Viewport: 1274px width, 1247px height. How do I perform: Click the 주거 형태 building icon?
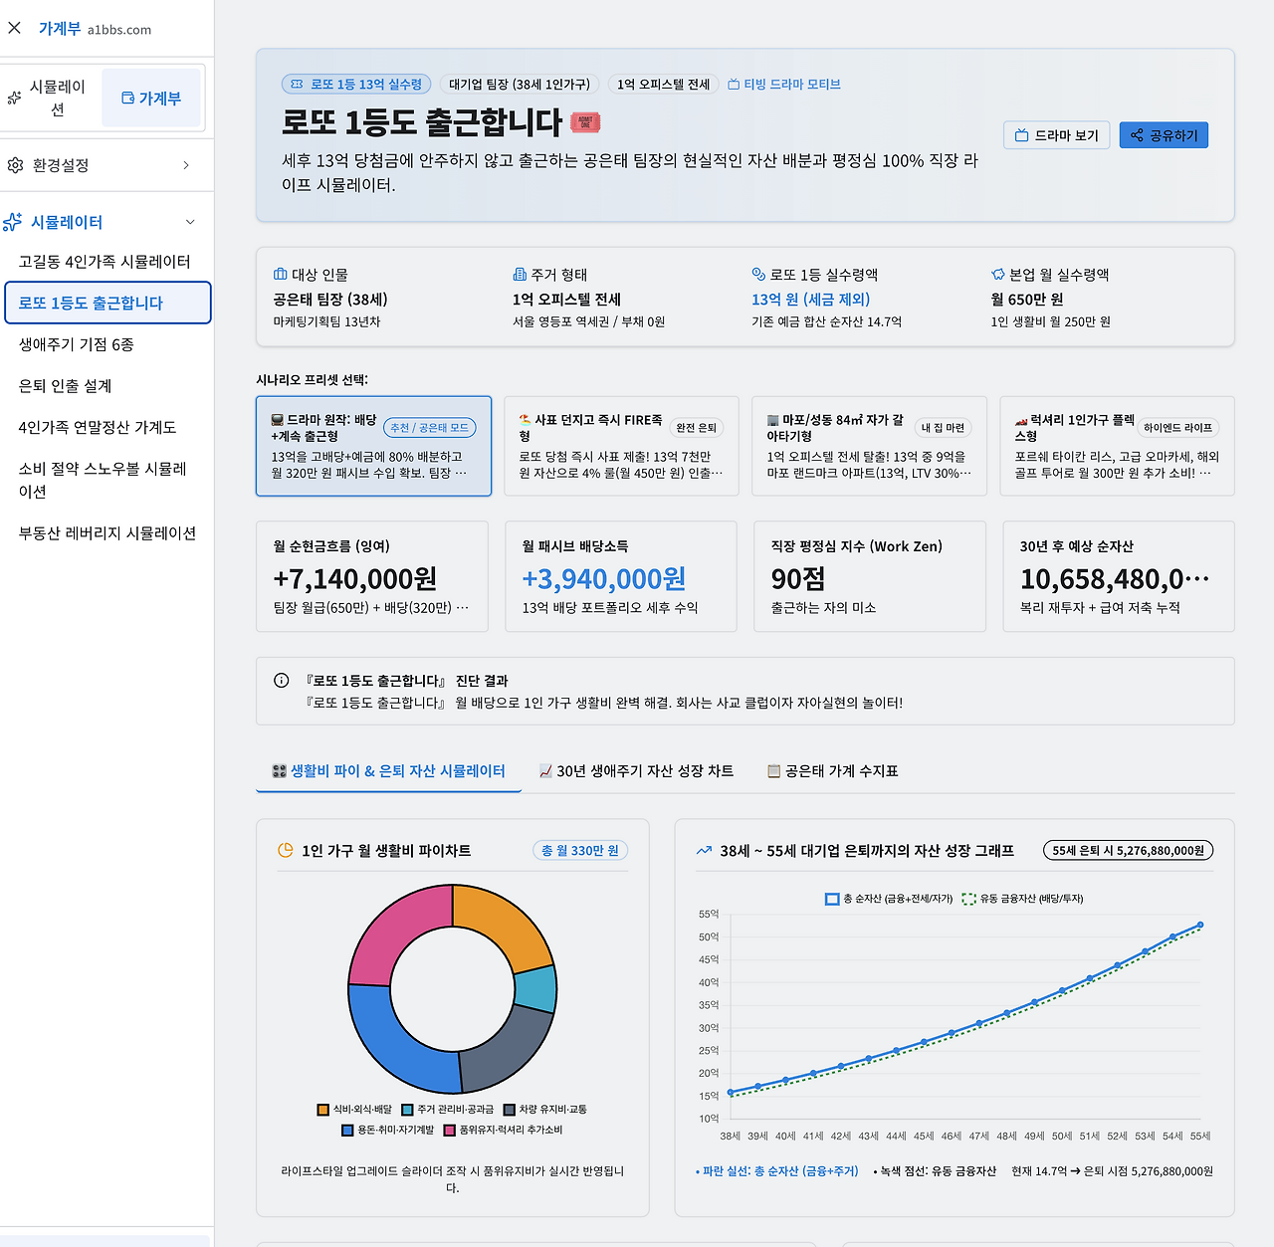click(x=520, y=275)
